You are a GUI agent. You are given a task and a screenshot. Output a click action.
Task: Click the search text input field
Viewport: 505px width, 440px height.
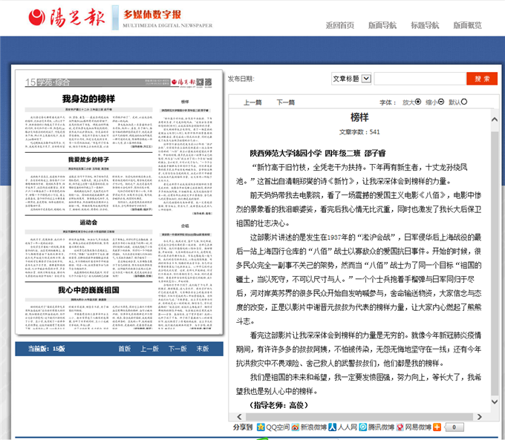point(420,79)
